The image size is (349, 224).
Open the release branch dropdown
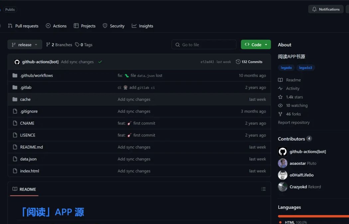[25, 45]
